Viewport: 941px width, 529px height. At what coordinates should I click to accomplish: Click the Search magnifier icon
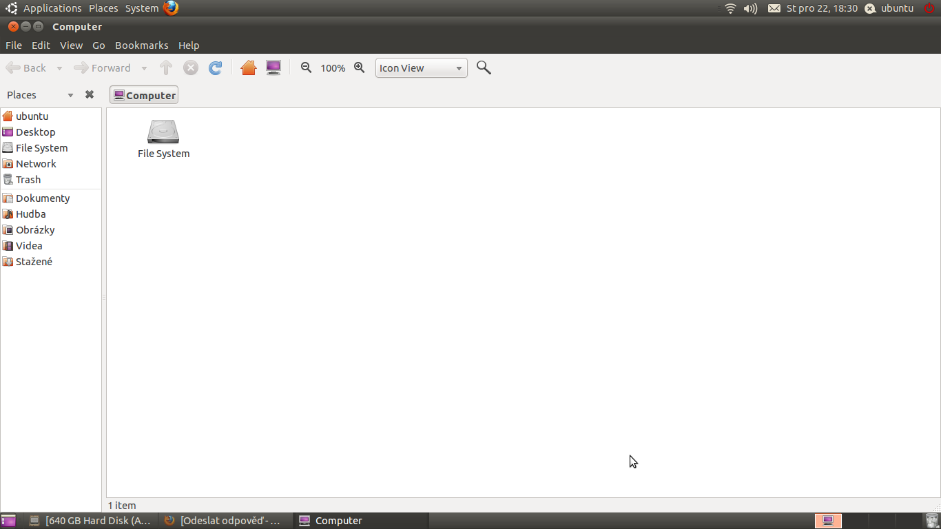point(484,68)
